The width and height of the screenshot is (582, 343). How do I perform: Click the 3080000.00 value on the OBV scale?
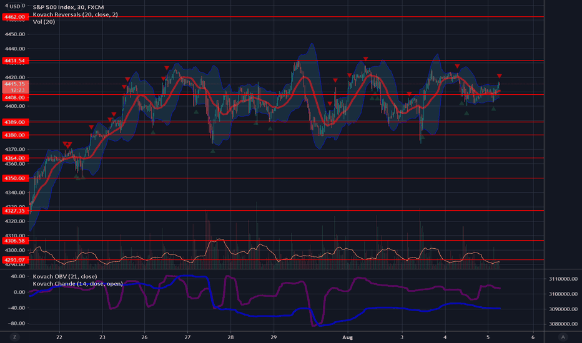563,324
